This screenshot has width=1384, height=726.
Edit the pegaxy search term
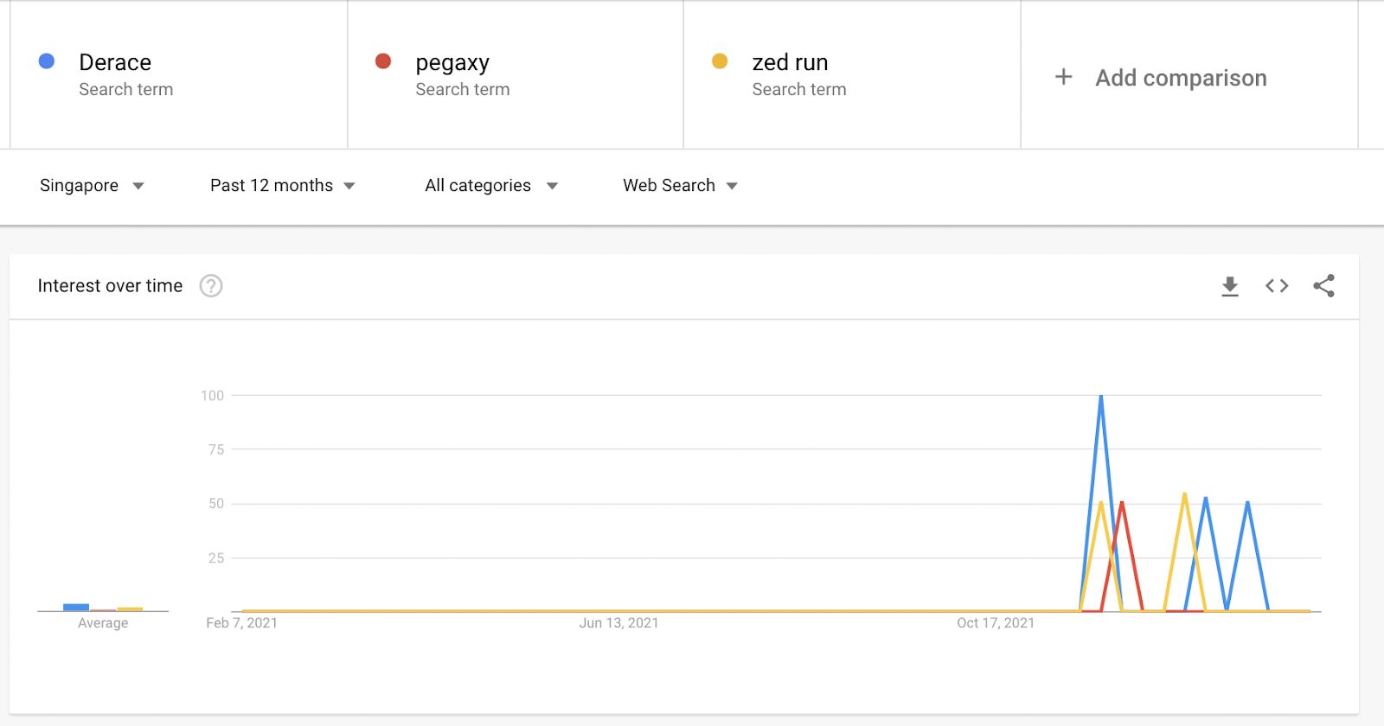pyautogui.click(x=452, y=63)
